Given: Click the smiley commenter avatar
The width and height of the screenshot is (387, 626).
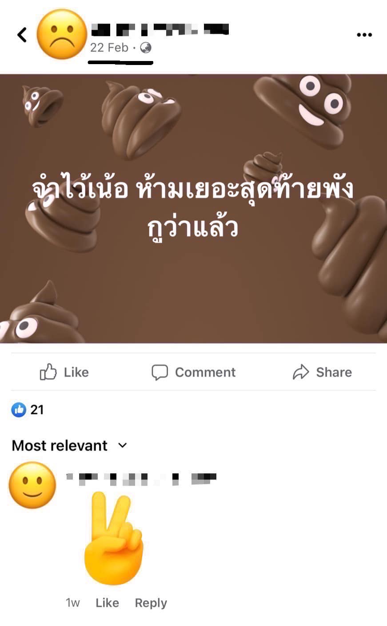Looking at the screenshot, I should click(x=32, y=485).
